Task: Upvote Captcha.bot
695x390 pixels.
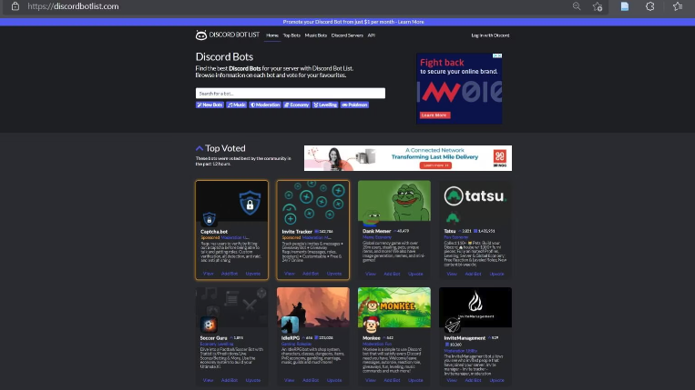Action: 253,274
